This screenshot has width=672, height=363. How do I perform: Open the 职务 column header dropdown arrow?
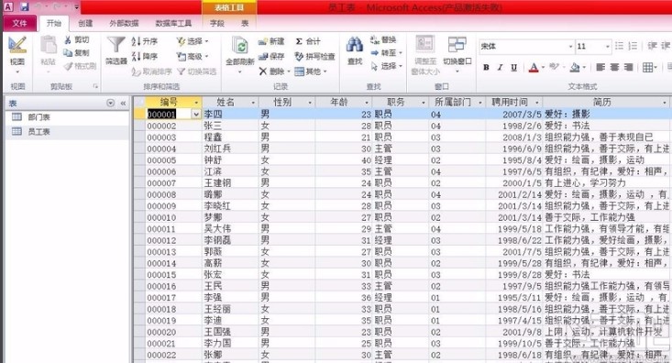click(x=424, y=103)
